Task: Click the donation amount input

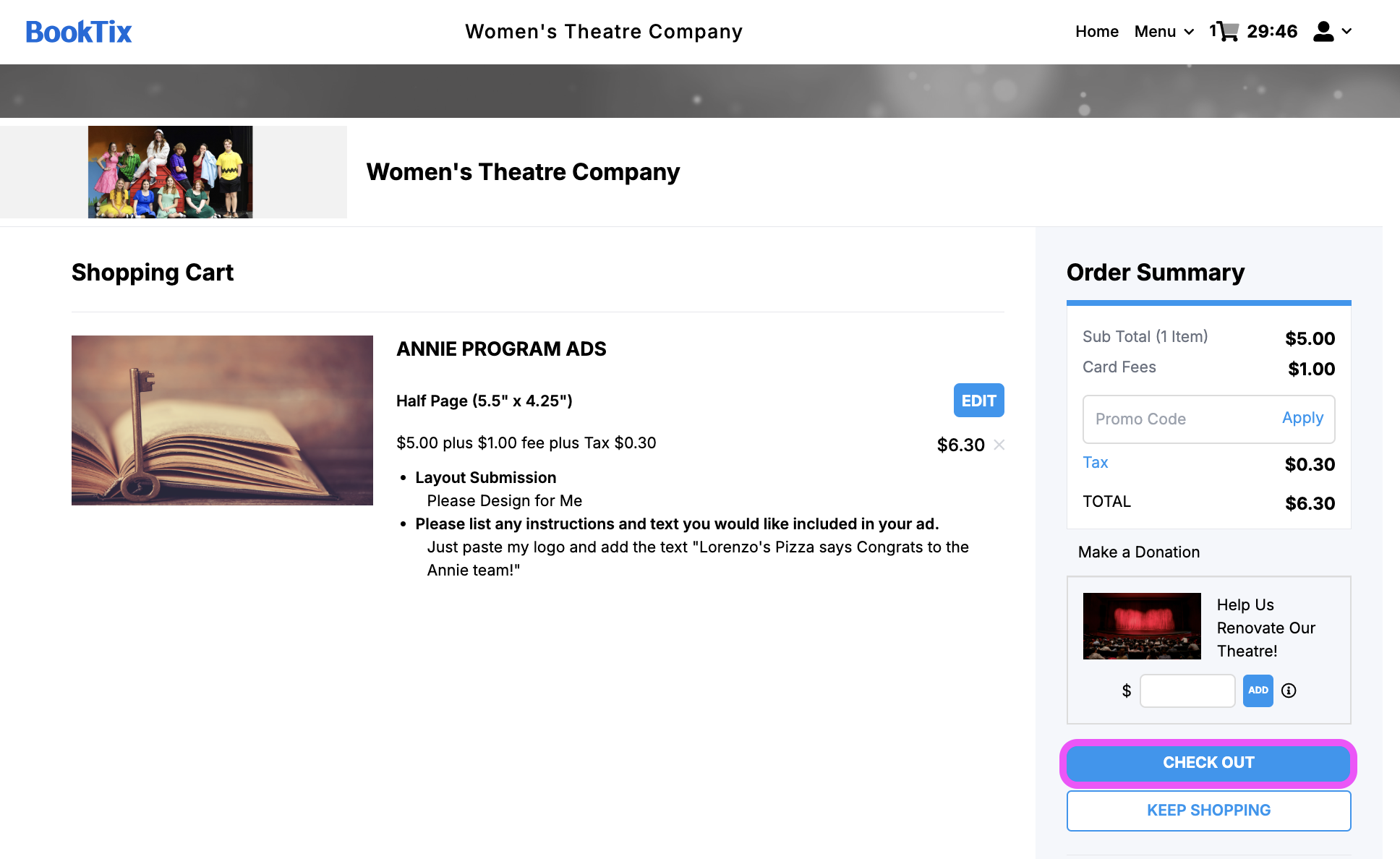Action: (1187, 691)
